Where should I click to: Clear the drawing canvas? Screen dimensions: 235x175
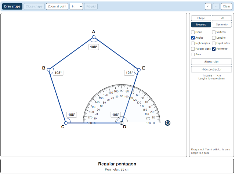tap(226, 7)
